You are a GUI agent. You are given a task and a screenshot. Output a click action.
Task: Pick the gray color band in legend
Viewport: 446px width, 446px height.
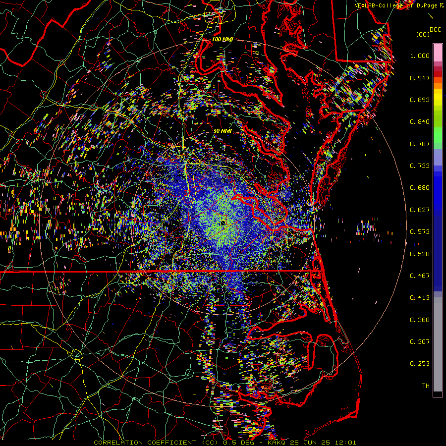click(438, 344)
